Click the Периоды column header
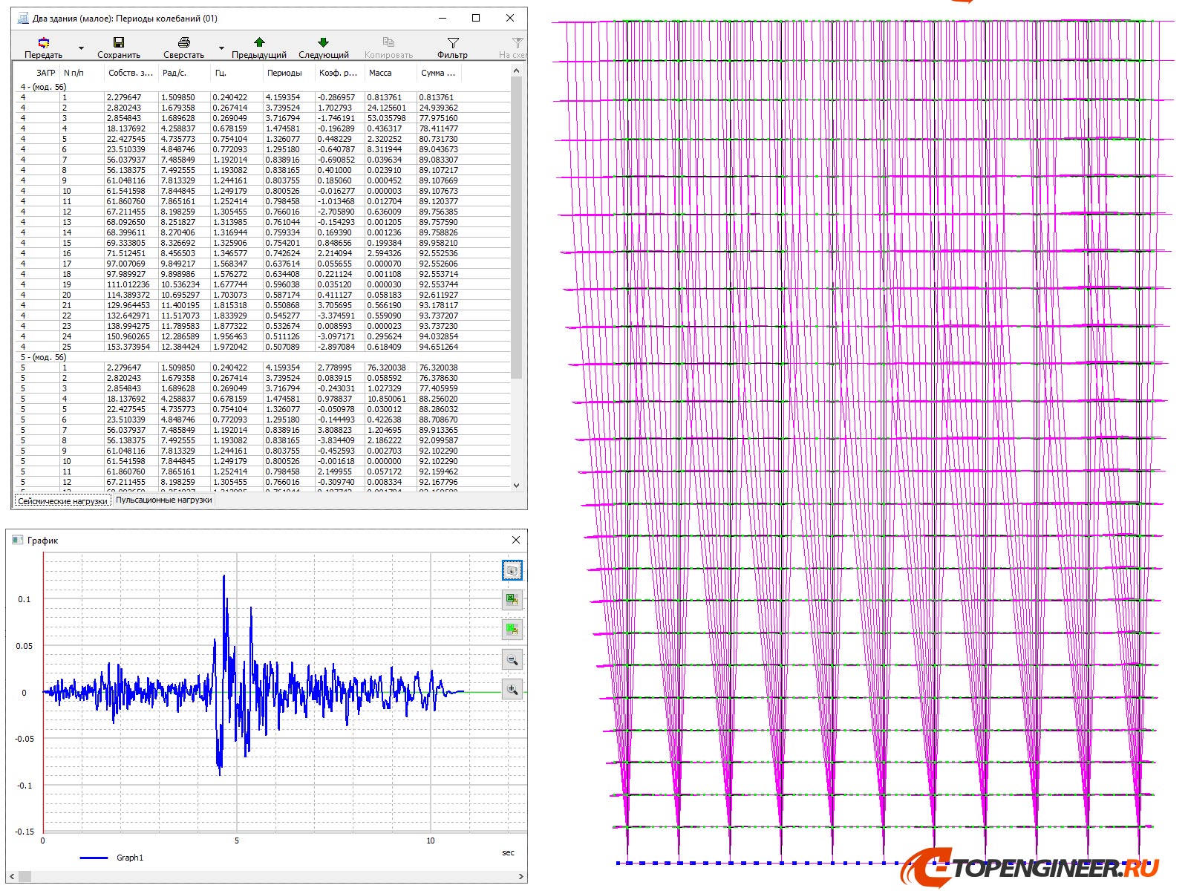 [284, 73]
